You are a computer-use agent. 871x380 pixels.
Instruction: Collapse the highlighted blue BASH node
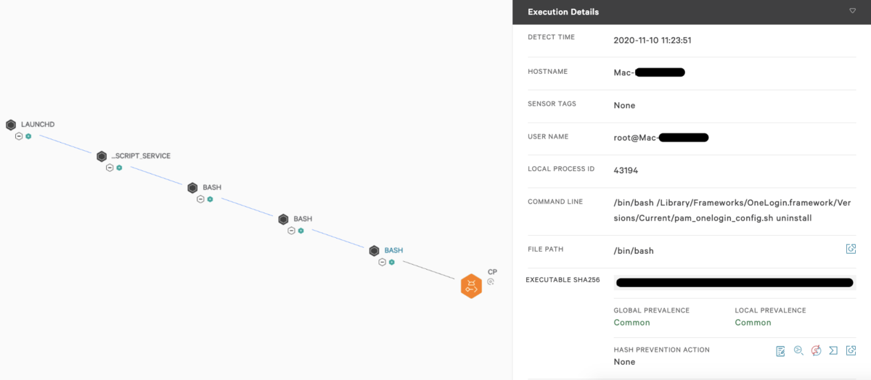[x=382, y=262]
